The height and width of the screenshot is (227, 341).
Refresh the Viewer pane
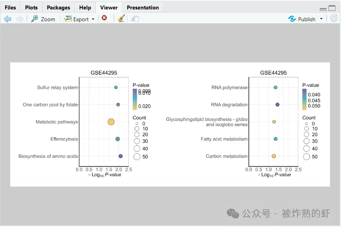pos(334,18)
